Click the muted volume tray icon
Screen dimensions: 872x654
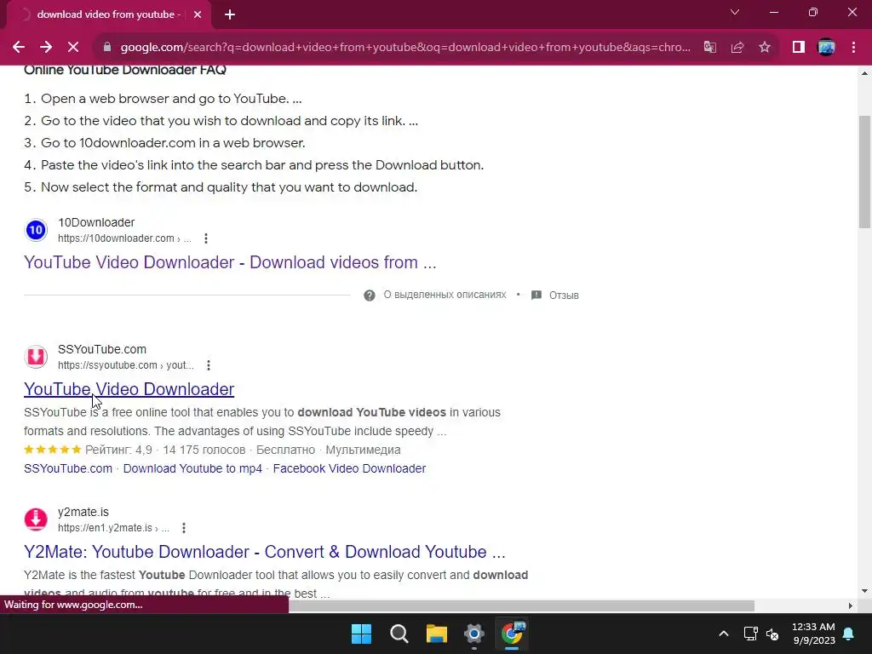[x=772, y=634]
